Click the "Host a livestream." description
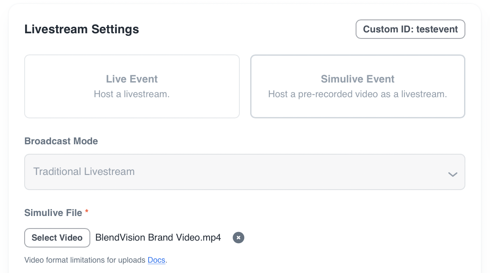Viewport: 490px width, 273px height. pos(132,94)
